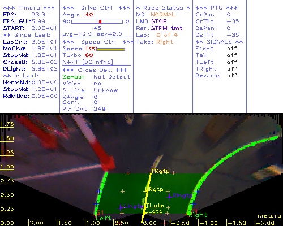Viewport: 283px width, 226px height.
Task: Click the NORMAL mode value
Action: pyautogui.click(x=163, y=15)
